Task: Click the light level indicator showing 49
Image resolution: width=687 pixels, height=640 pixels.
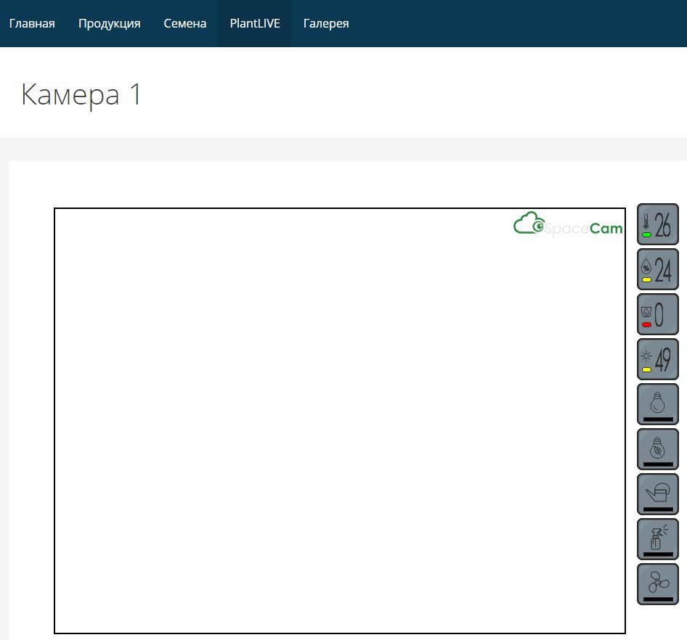Action: [658, 359]
